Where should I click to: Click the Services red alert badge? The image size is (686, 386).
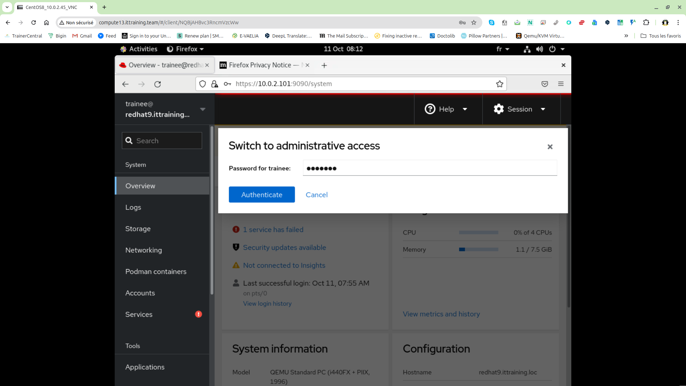tap(199, 314)
